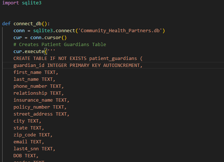Click the 'phone_number TEXT' column definition
The image size is (224, 162).
38,86
